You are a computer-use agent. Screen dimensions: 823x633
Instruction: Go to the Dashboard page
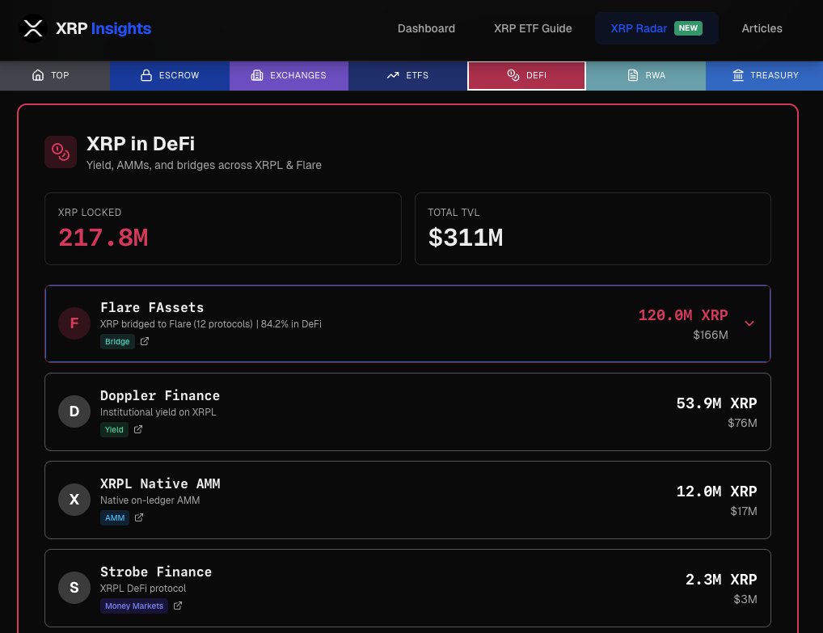click(426, 28)
